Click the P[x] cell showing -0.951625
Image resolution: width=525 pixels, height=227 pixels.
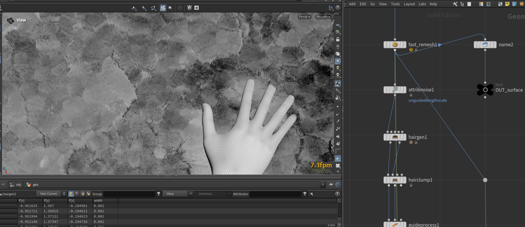30,206
